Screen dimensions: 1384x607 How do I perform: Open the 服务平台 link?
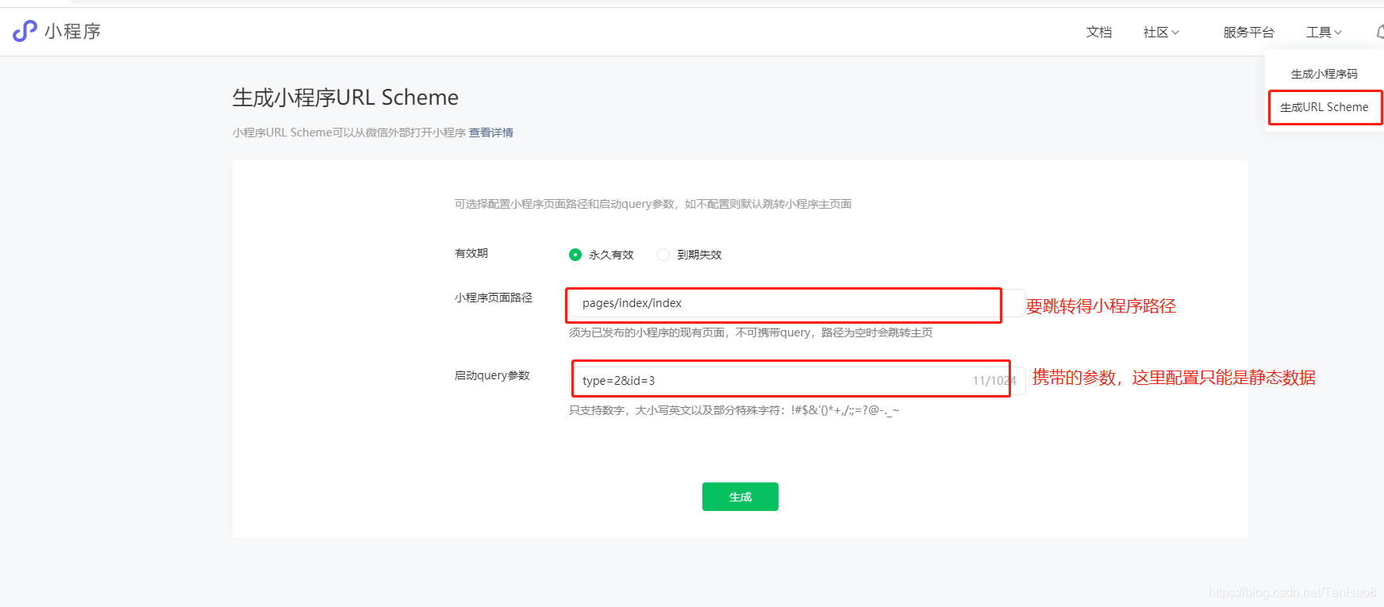coord(1248,32)
